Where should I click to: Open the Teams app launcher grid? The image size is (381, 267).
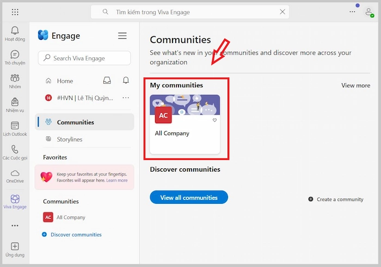[x=15, y=12]
